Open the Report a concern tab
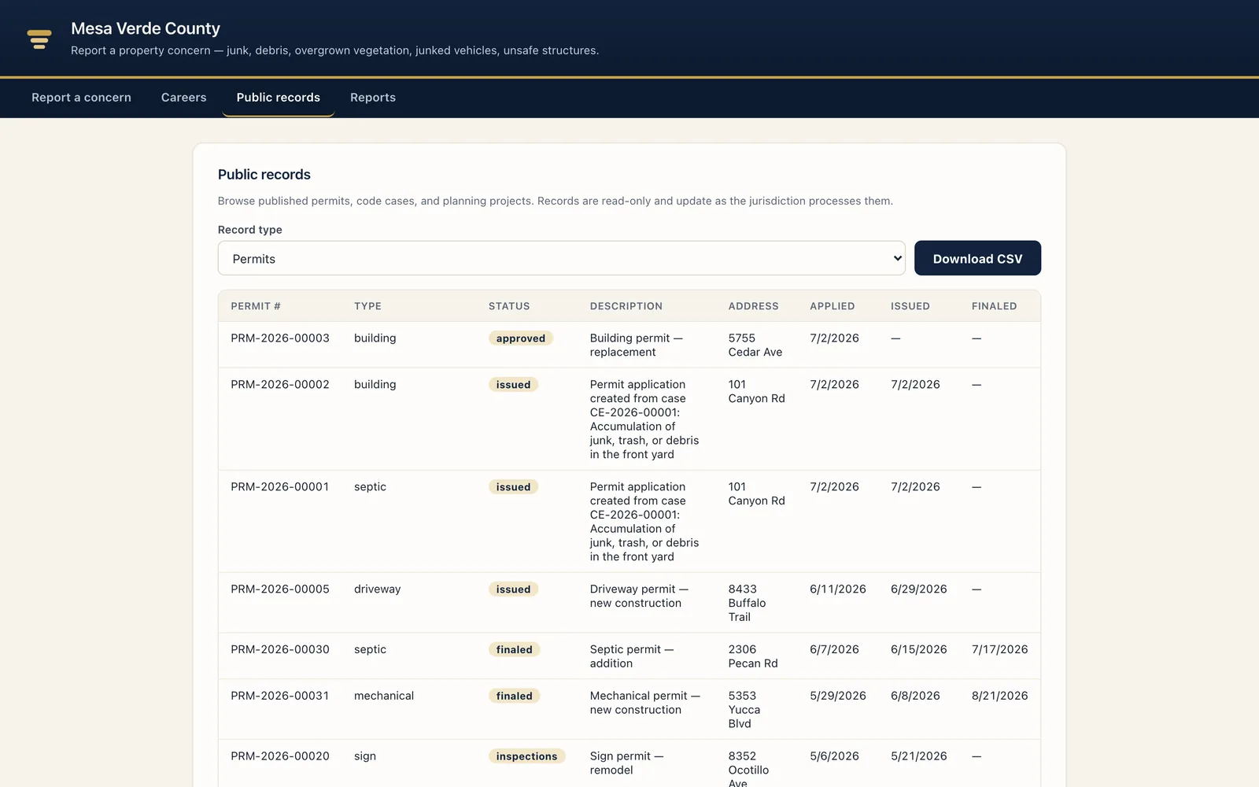 (x=81, y=98)
